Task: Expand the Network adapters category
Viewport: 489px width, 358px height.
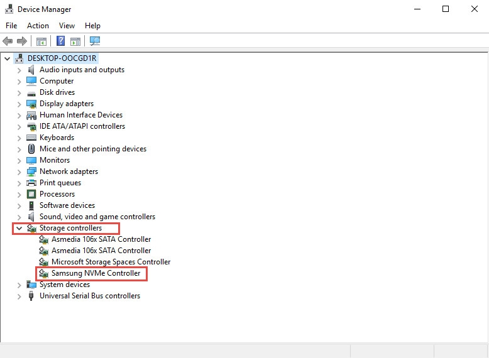Action: coord(19,172)
